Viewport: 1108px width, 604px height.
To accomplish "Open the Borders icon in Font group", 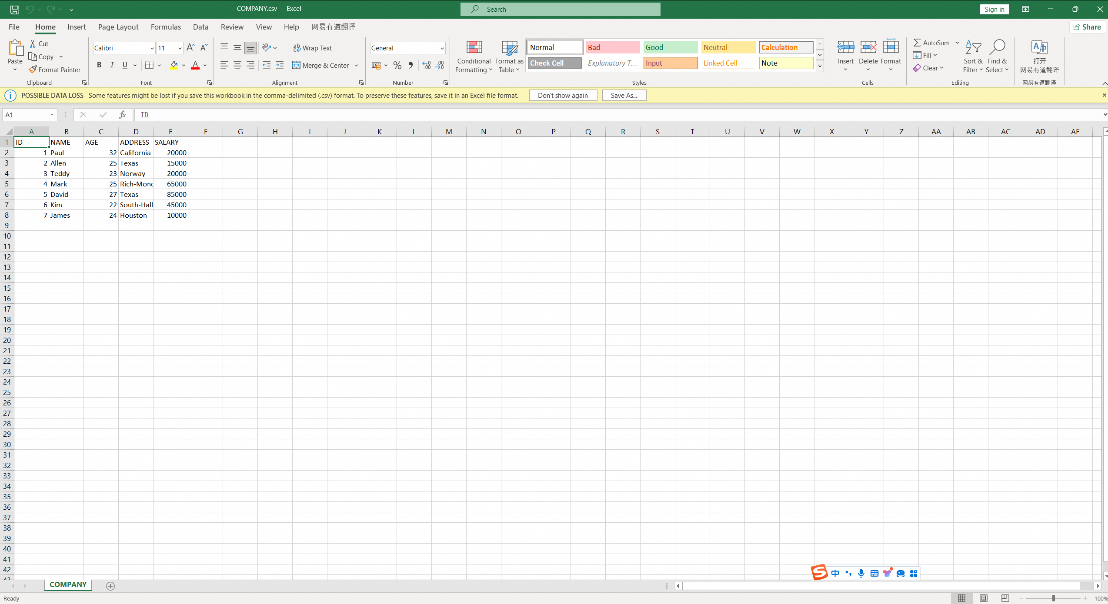I will pos(149,65).
